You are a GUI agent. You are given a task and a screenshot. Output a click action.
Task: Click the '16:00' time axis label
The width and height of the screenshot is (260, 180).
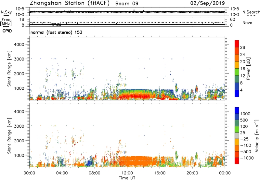click(x=160, y=173)
